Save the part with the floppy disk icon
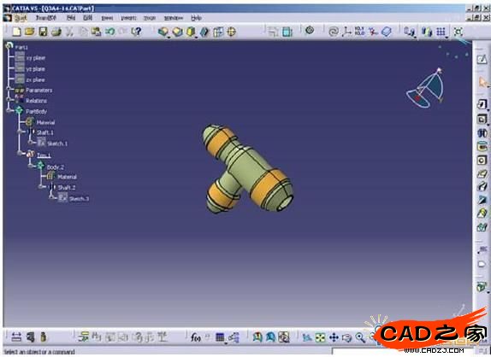The width and height of the screenshot is (491, 357). click(43, 32)
